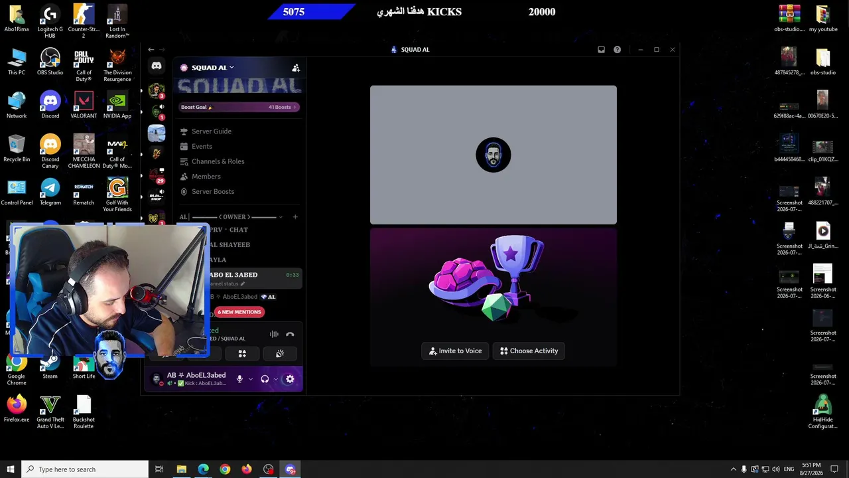Click the user avatar tile in voice call
The height and width of the screenshot is (478, 849).
[x=493, y=155]
